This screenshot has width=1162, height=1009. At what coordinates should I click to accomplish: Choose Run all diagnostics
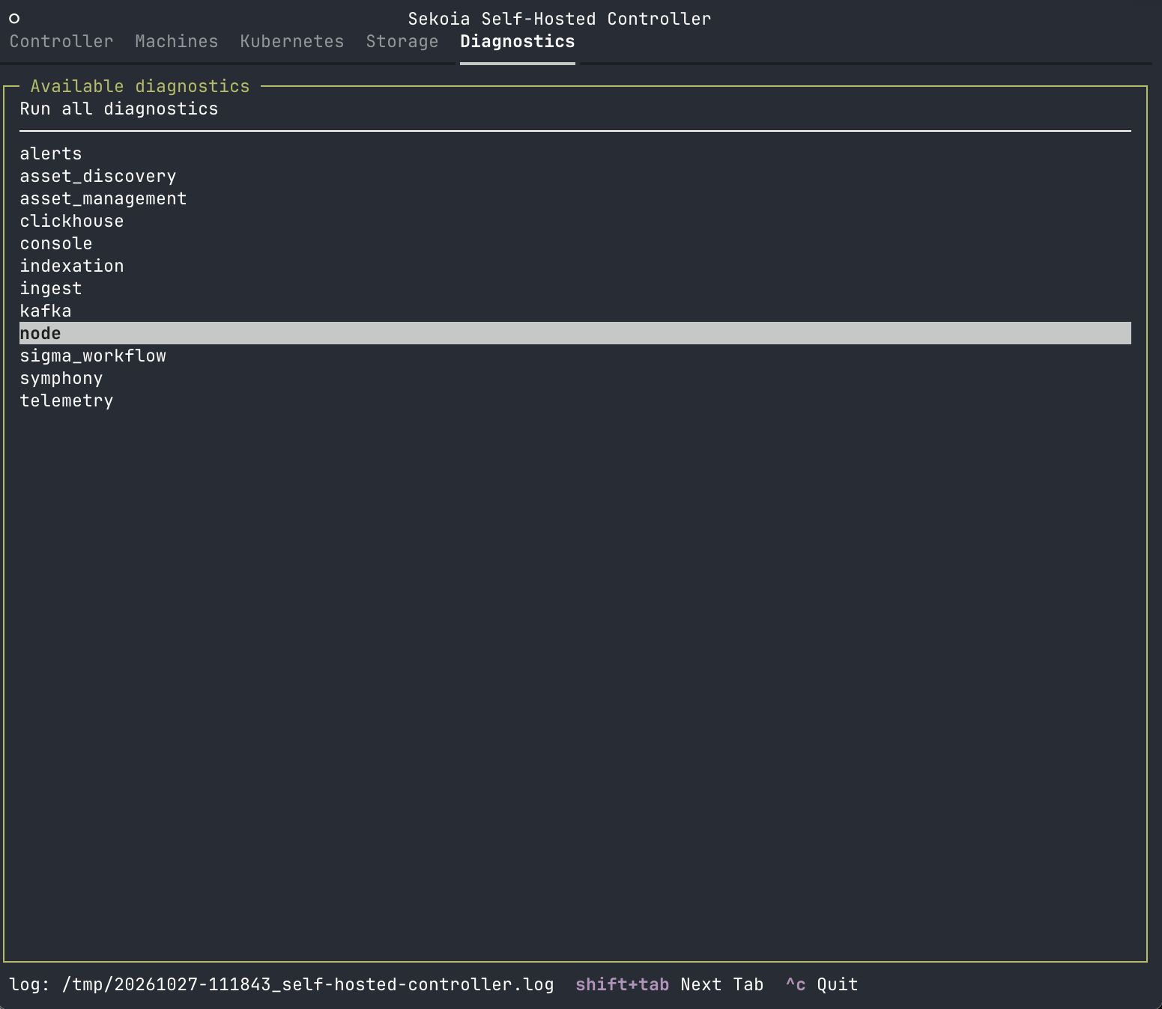pos(575,109)
